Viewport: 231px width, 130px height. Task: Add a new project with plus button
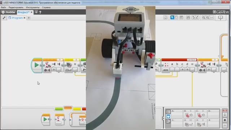36,12
